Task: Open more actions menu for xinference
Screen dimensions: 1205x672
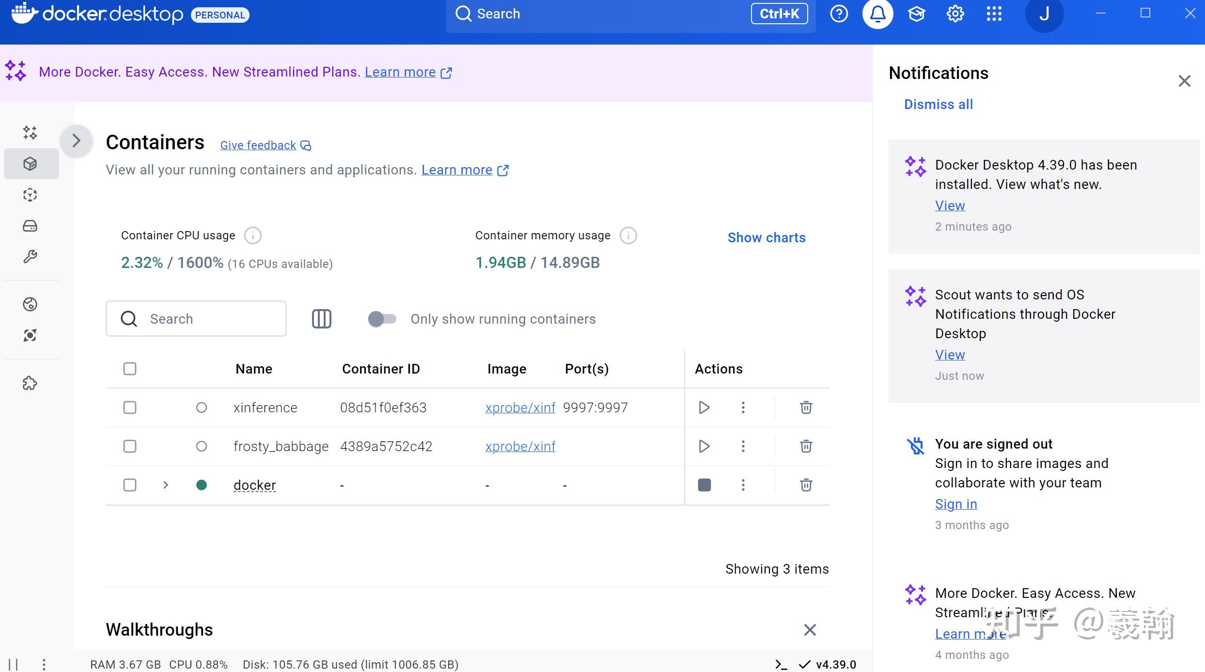Action: (743, 407)
